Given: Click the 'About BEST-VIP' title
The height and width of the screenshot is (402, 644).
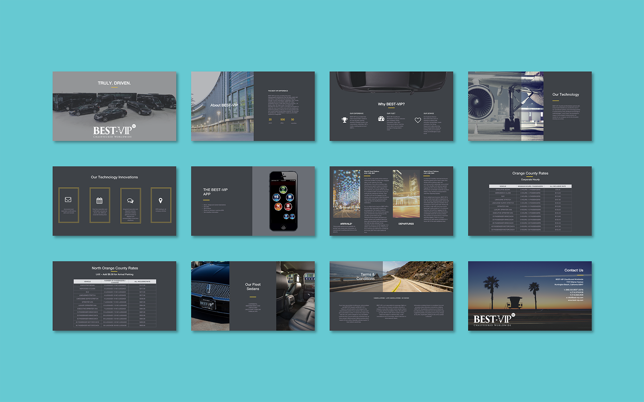Looking at the screenshot, I should pos(224,105).
